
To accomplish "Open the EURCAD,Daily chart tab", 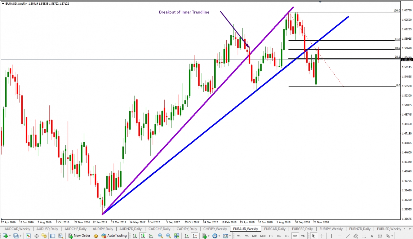I will coord(275,229).
